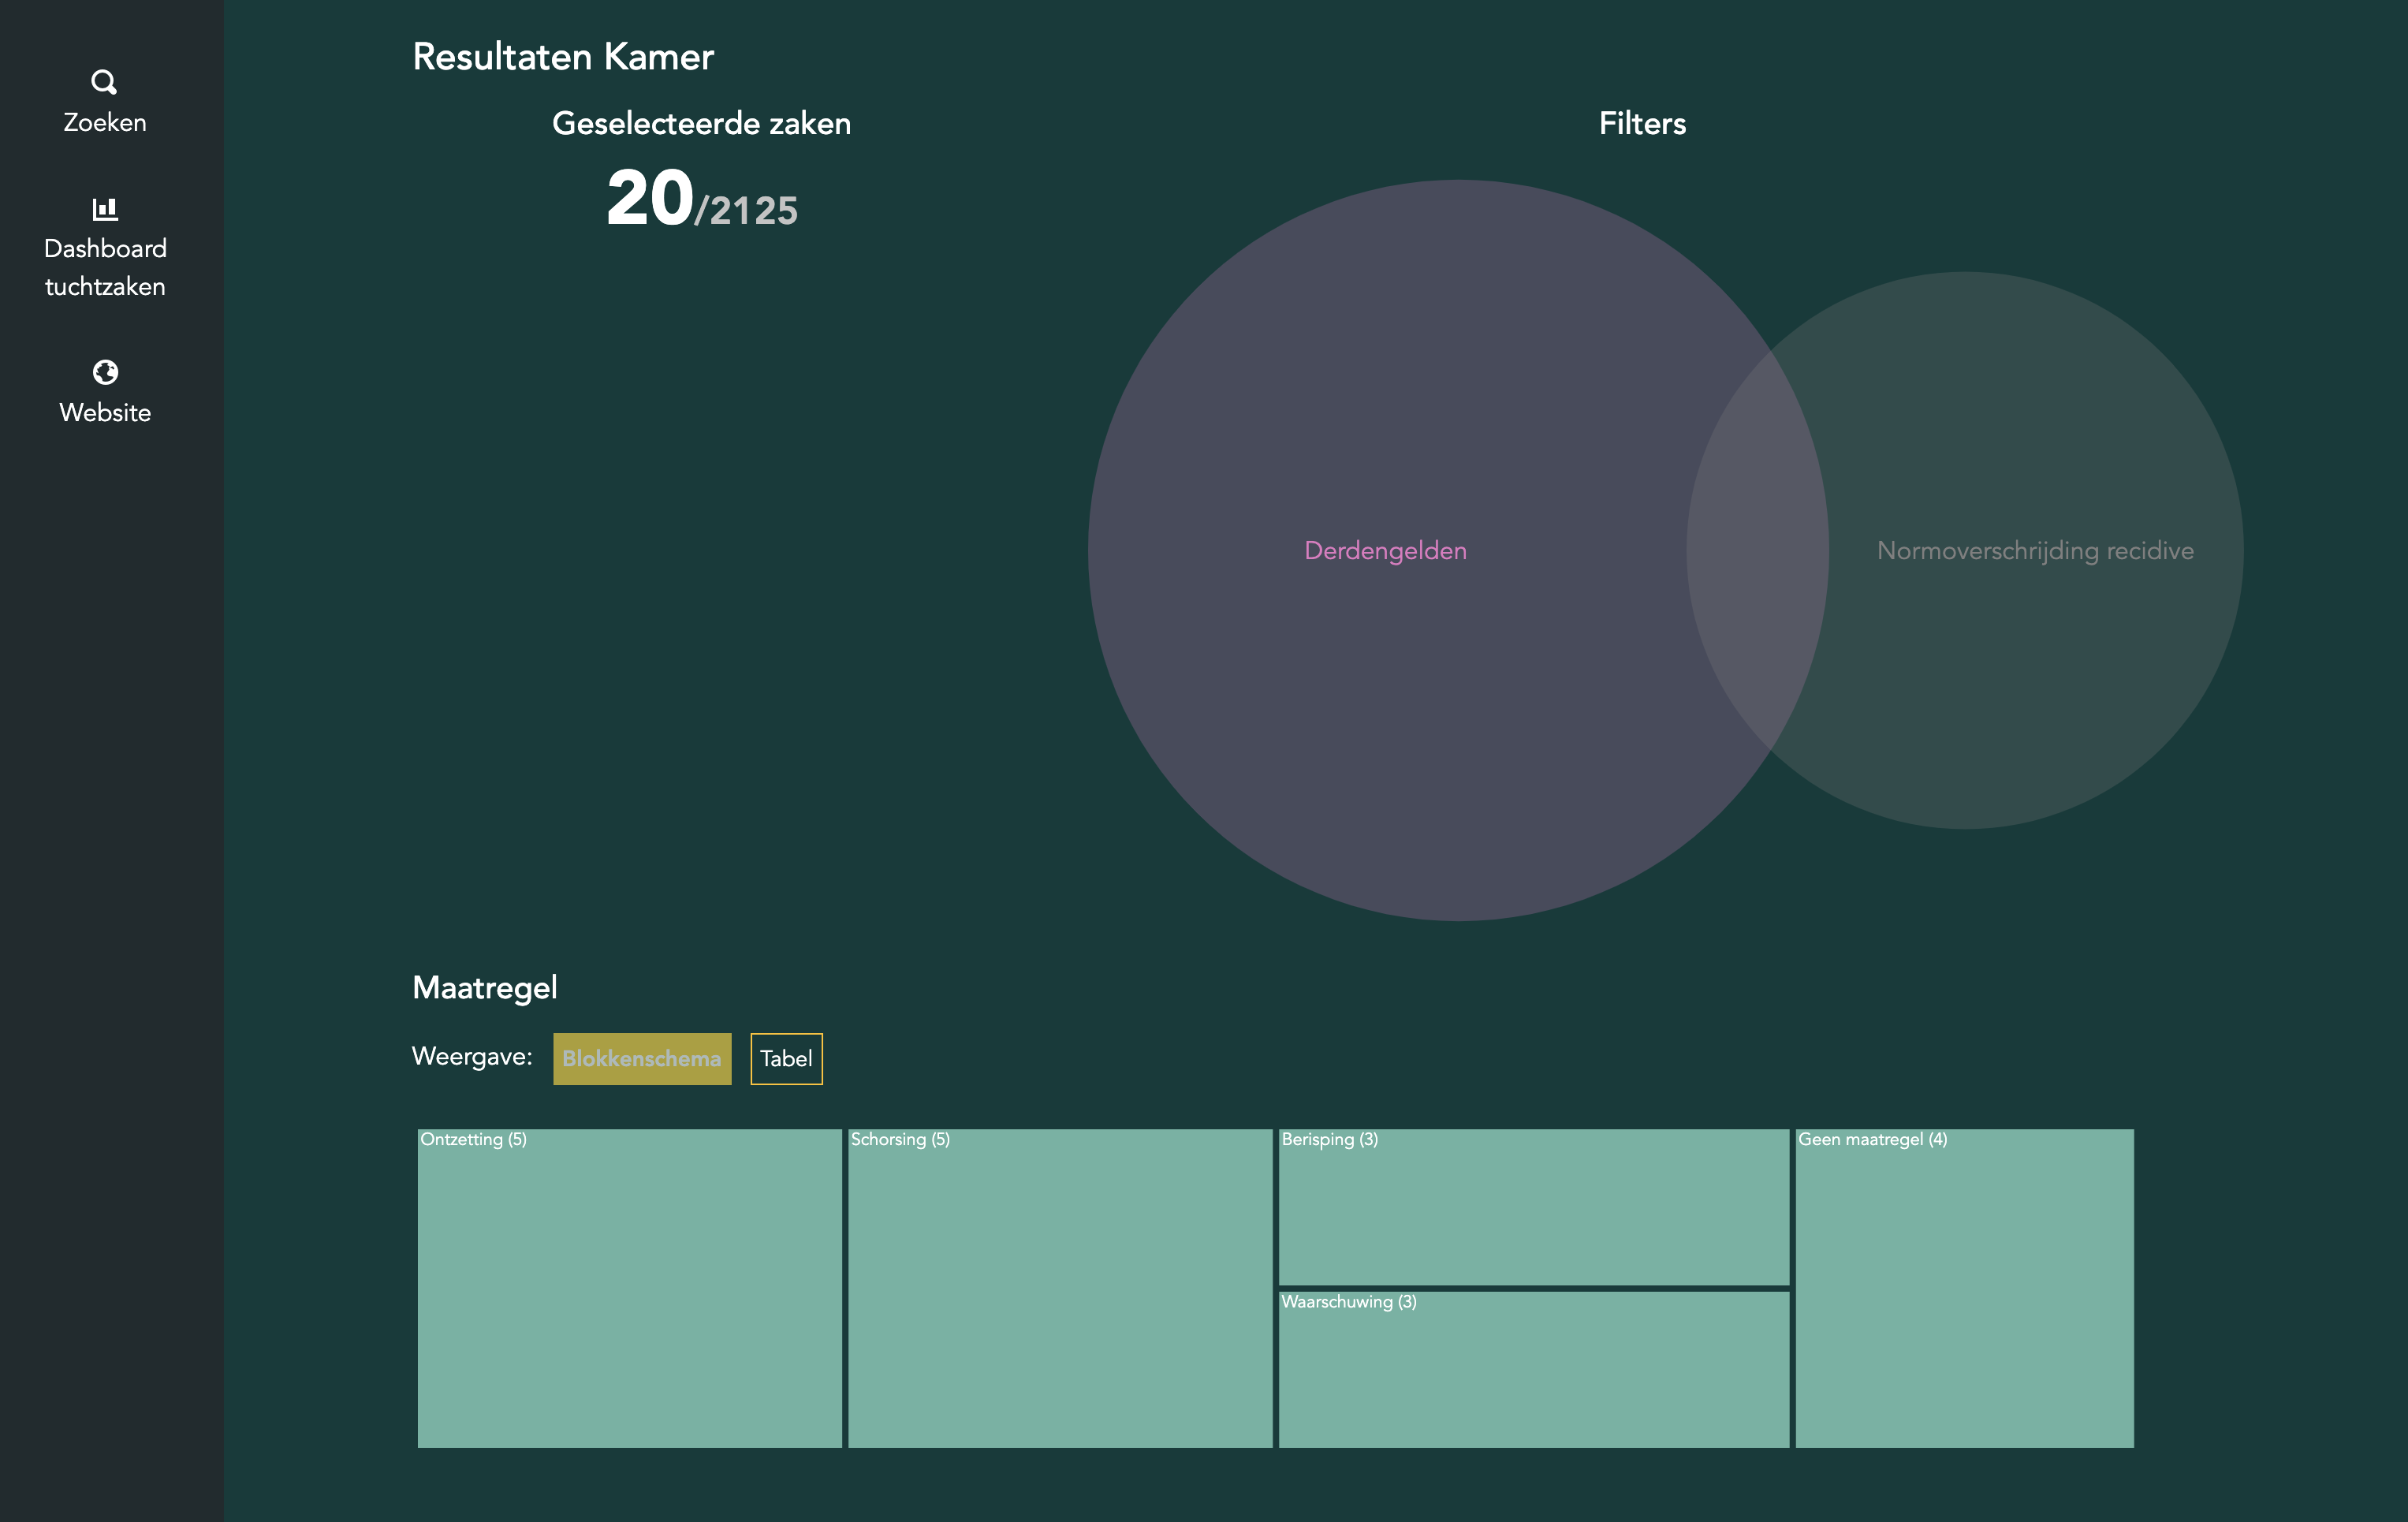Switch view to Tabel
Viewport: 2408px width, 1522px height.
point(786,1058)
